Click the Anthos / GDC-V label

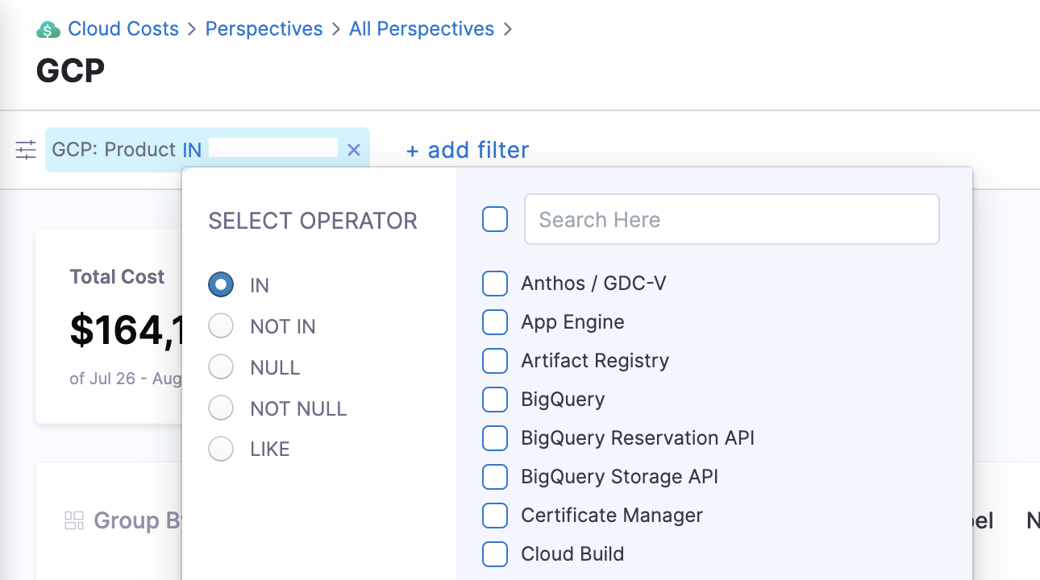[x=594, y=284]
